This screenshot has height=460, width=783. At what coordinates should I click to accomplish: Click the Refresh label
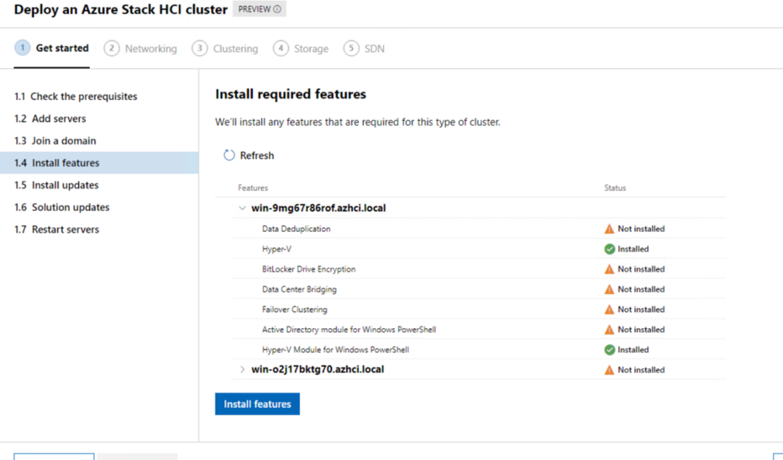pyautogui.click(x=257, y=156)
